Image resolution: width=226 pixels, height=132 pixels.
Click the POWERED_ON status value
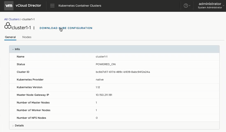click(x=106, y=64)
